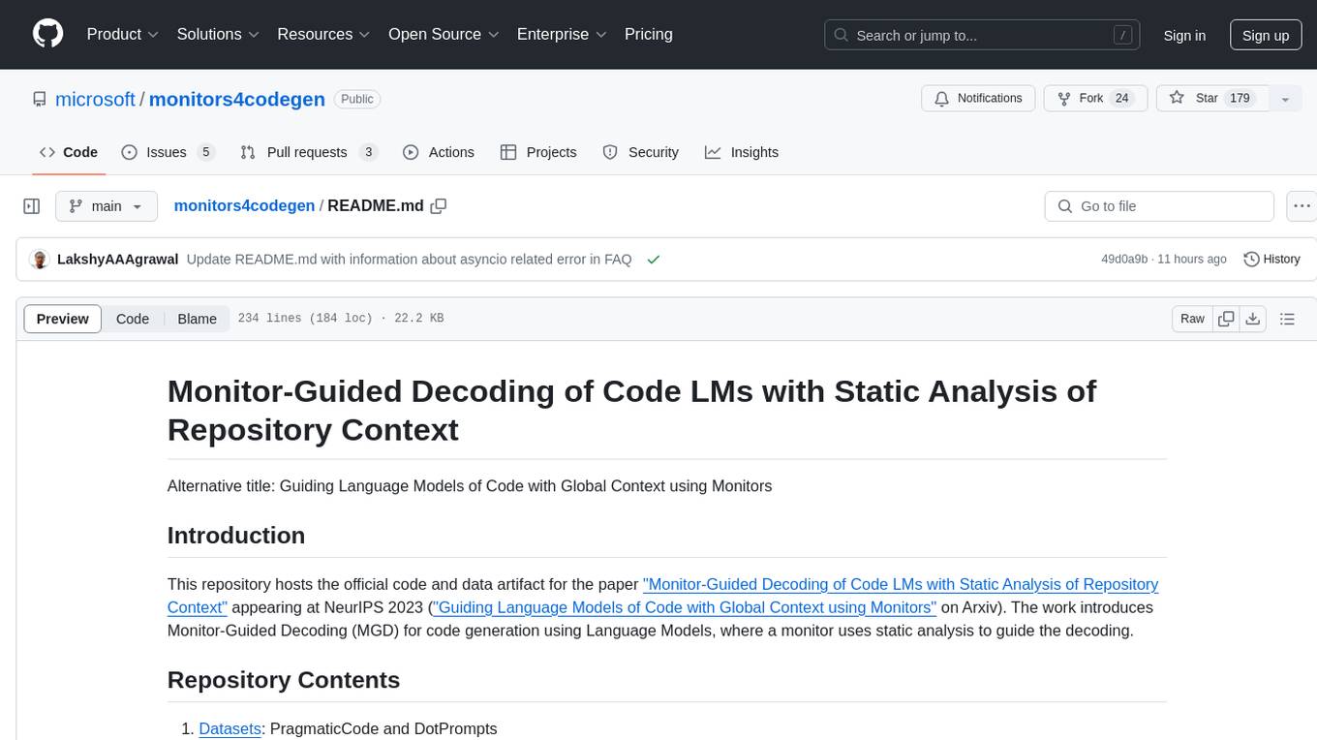Expand the Open Source menu
The height and width of the screenshot is (740, 1317).
444,34
